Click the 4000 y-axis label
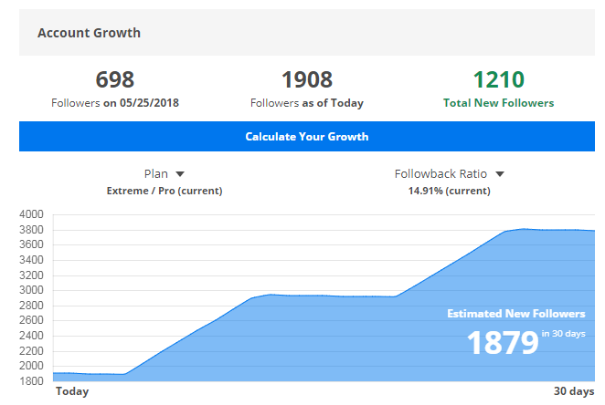This screenshot has height=405, width=605. point(31,214)
